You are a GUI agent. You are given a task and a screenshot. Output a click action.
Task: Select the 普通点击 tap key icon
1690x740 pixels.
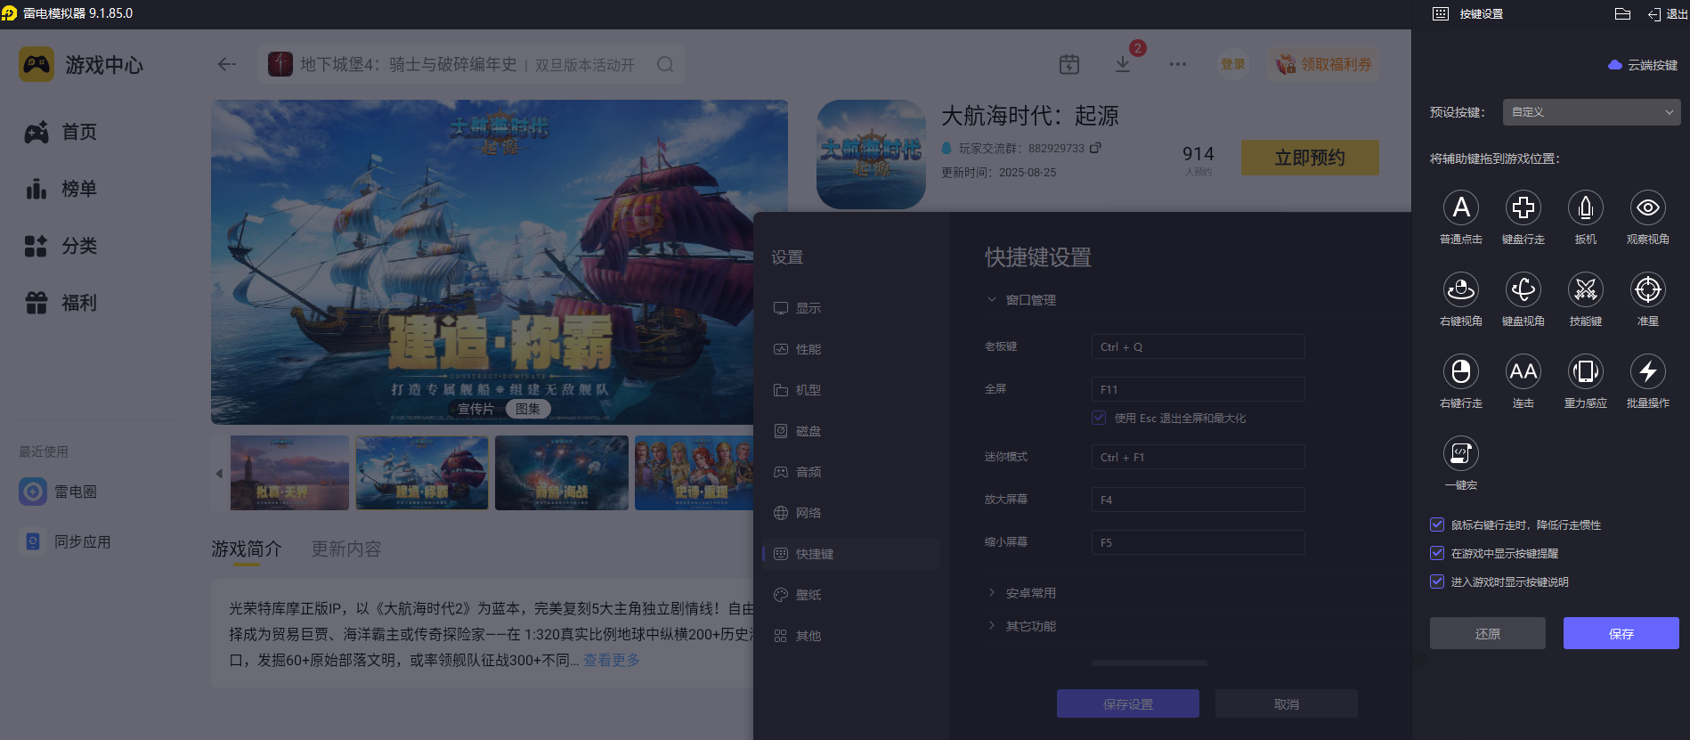click(x=1460, y=208)
